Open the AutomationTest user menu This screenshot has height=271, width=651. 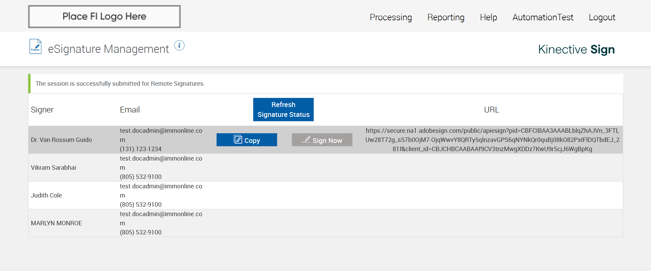pos(542,17)
